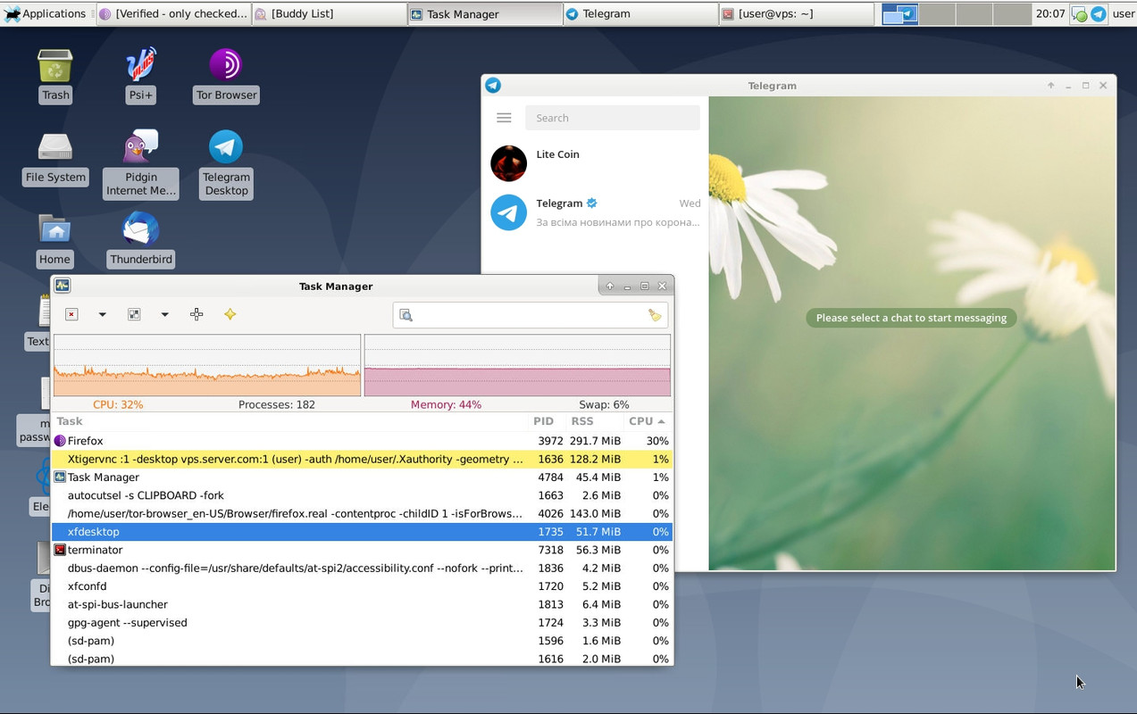Open the Home folder desktop icon

click(x=55, y=230)
